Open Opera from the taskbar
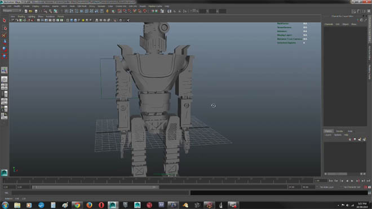Image resolution: width=372 pixels, height=209 pixels. [101, 205]
